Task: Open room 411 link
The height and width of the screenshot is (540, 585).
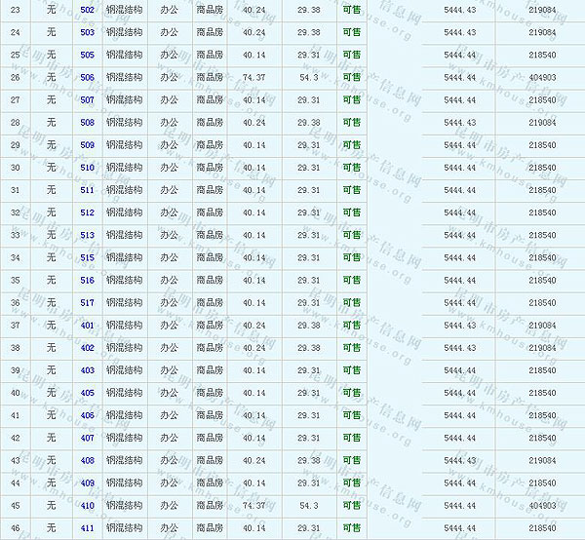Action: (x=88, y=528)
